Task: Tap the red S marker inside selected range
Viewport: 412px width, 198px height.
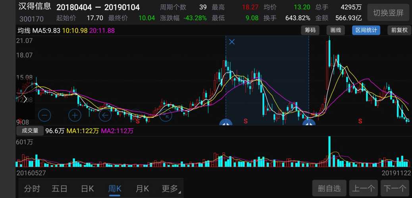Action: (246, 121)
